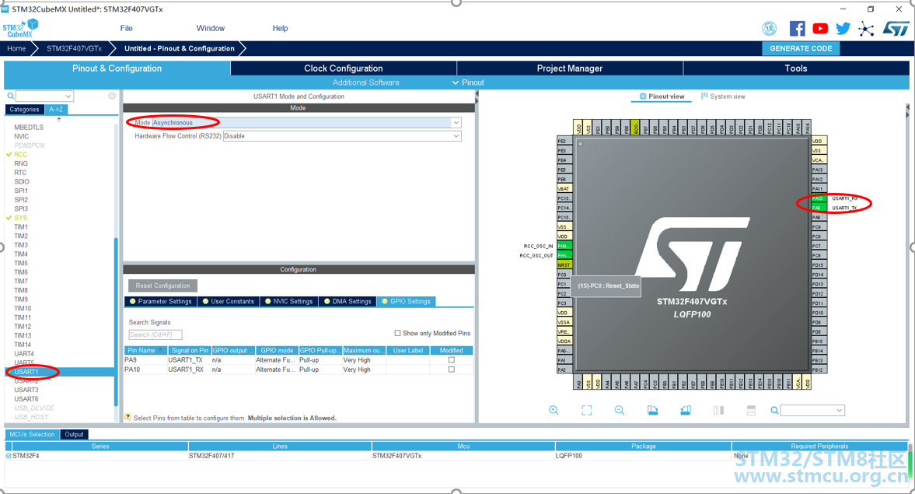Click the 10-year anniversary badge icon
Screen dimensions: 915x494
(770, 28)
